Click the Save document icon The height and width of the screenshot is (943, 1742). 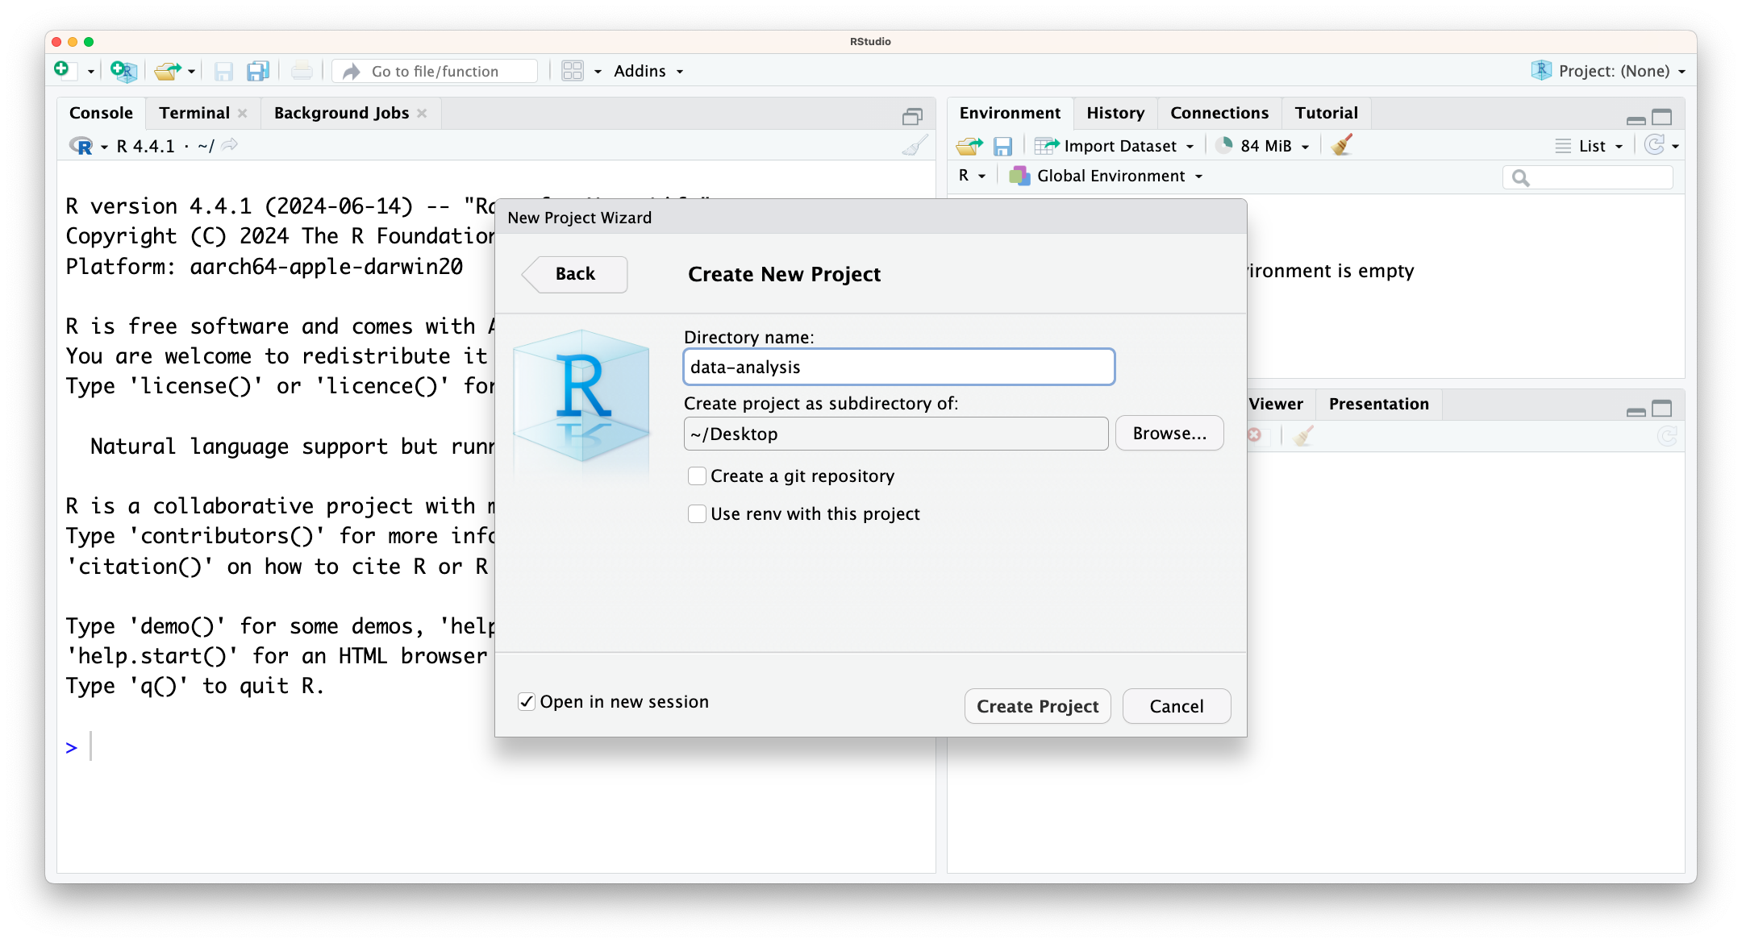(223, 72)
